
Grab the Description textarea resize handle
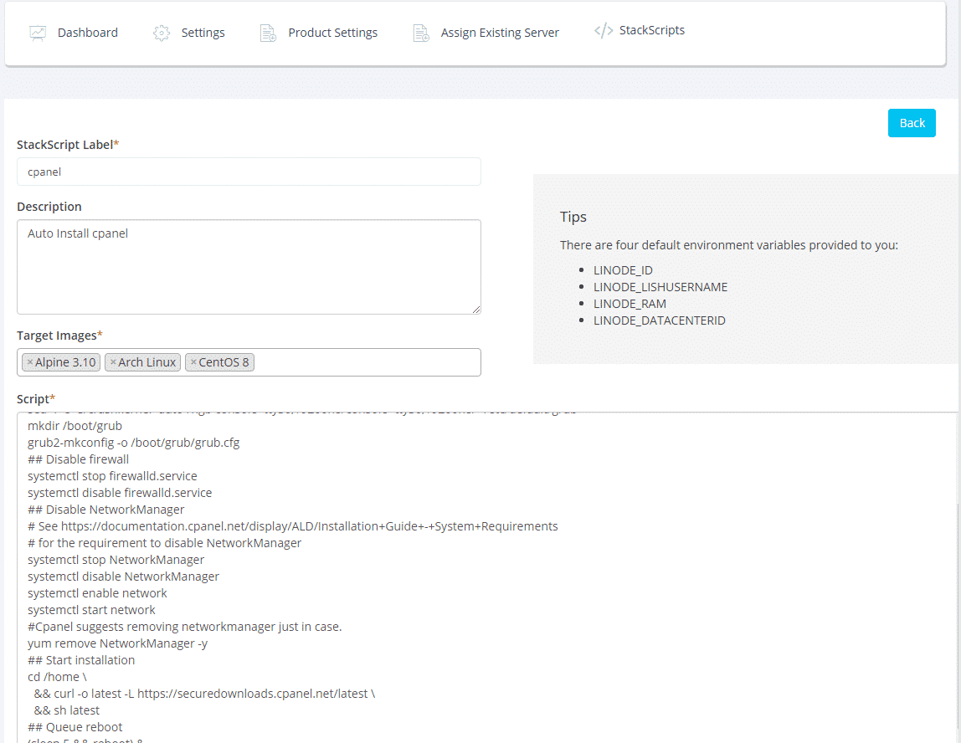476,310
